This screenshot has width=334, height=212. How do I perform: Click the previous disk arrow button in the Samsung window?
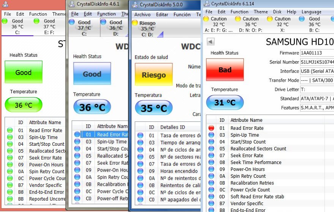pyautogui.click(x=211, y=41)
